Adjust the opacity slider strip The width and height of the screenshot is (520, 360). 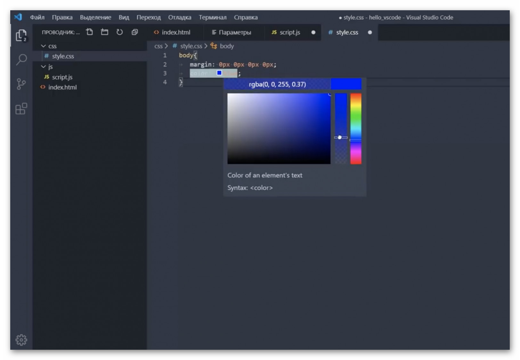point(341,128)
